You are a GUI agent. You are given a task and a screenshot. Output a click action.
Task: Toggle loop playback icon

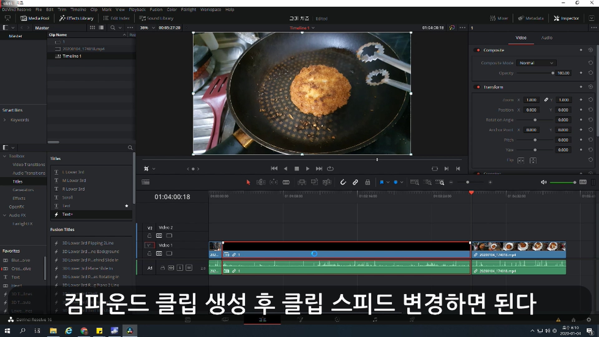click(x=330, y=169)
